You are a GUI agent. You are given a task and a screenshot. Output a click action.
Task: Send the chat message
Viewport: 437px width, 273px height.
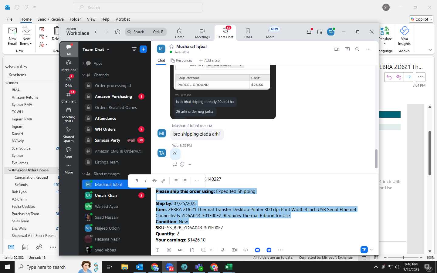[x=364, y=250]
